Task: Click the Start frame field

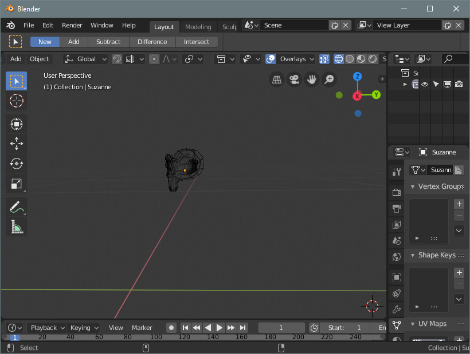Action: [344, 328]
